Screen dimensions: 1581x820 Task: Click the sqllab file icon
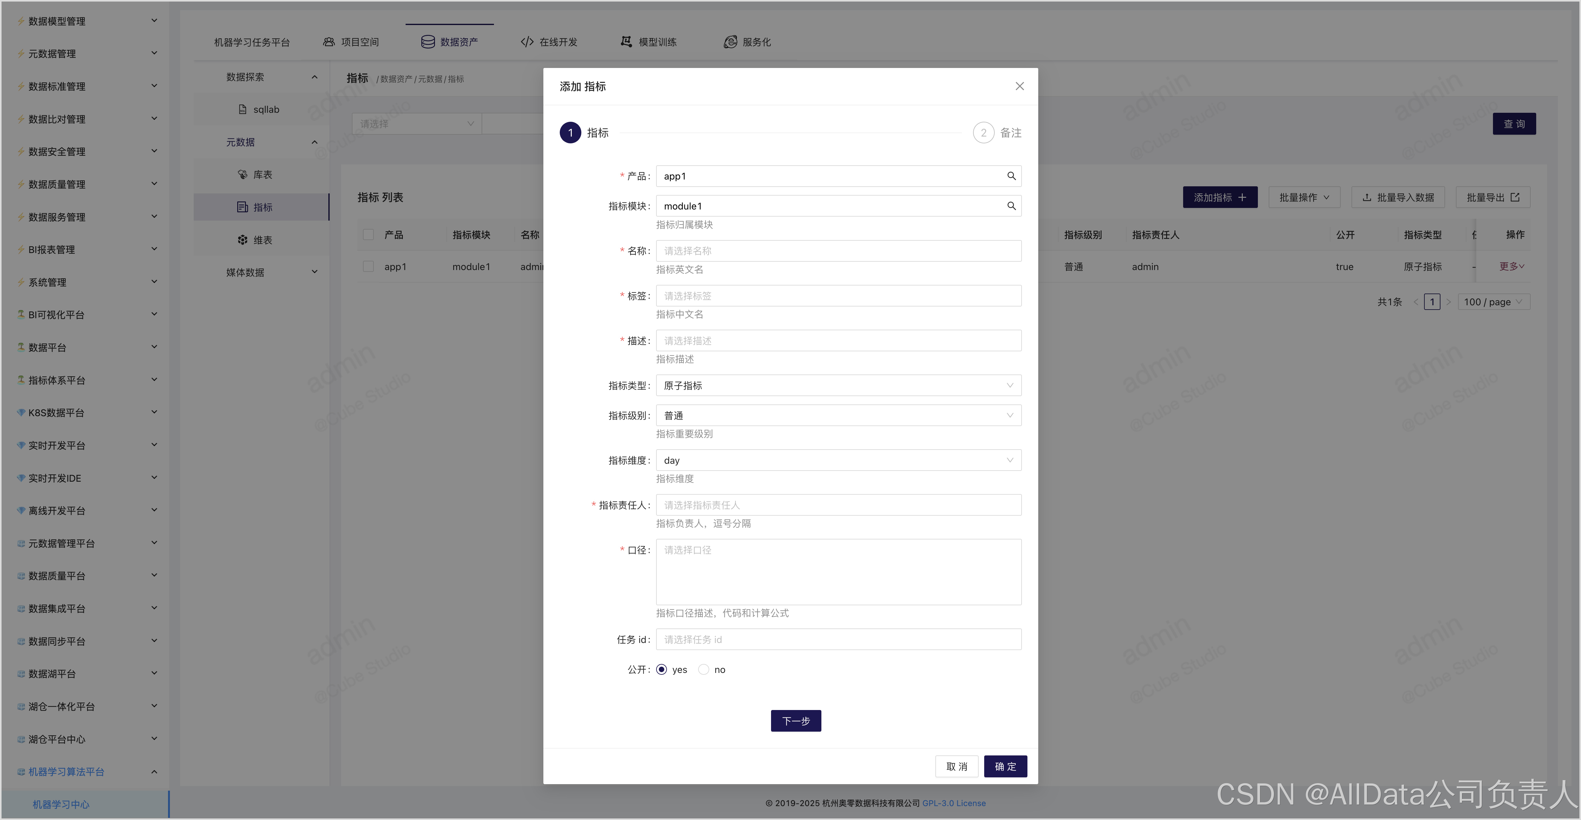click(x=242, y=109)
